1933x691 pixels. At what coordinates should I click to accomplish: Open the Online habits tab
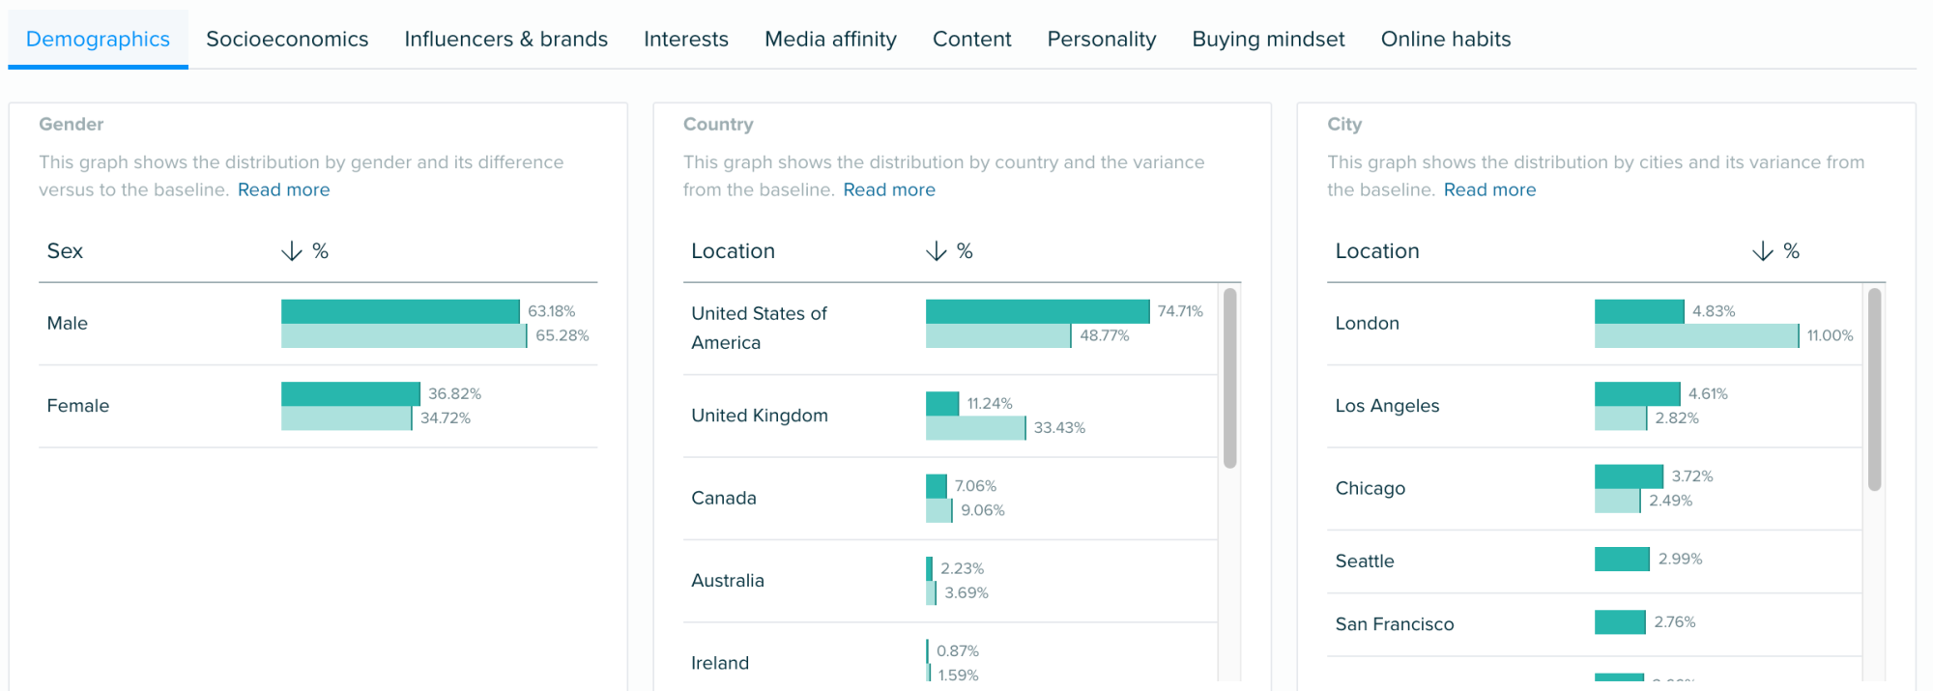pos(1445,39)
